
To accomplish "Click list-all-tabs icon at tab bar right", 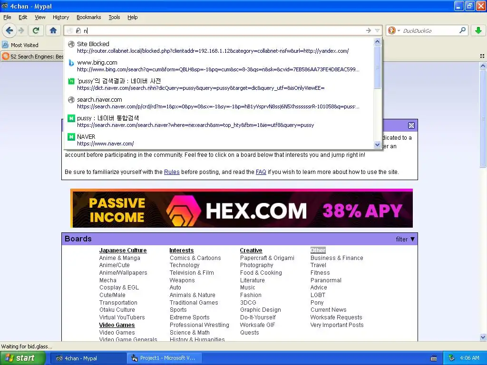I will tap(482, 56).
